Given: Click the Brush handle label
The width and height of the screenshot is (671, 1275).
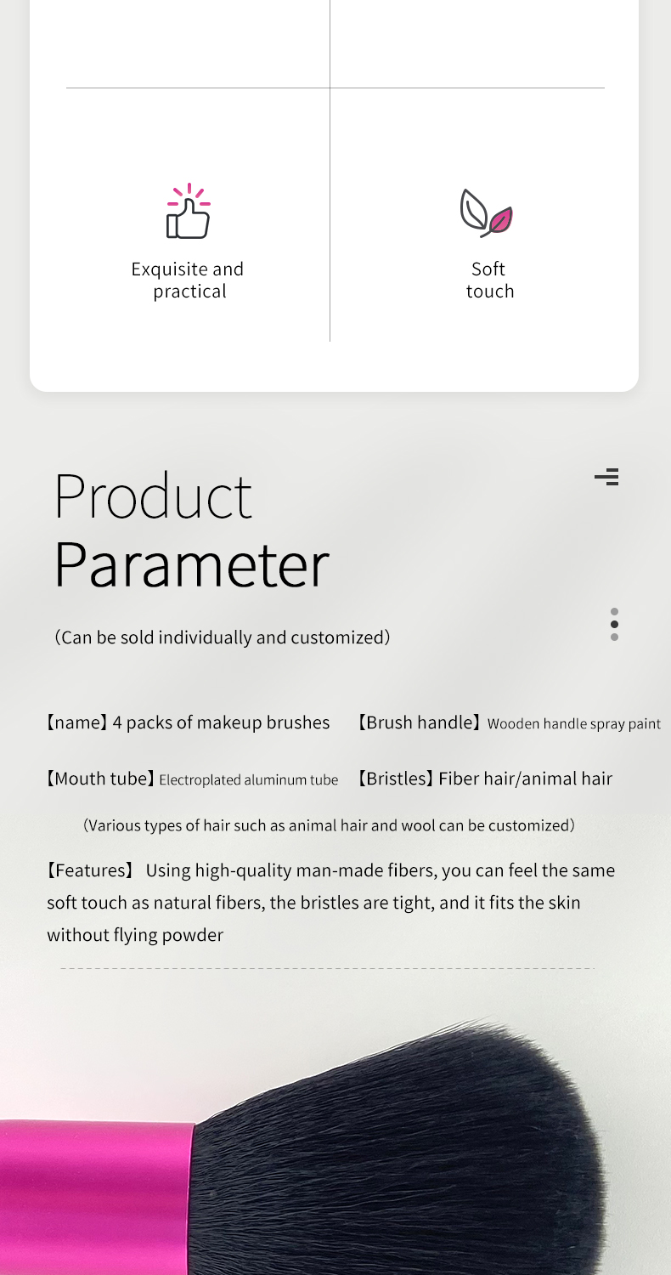Looking at the screenshot, I should point(420,723).
